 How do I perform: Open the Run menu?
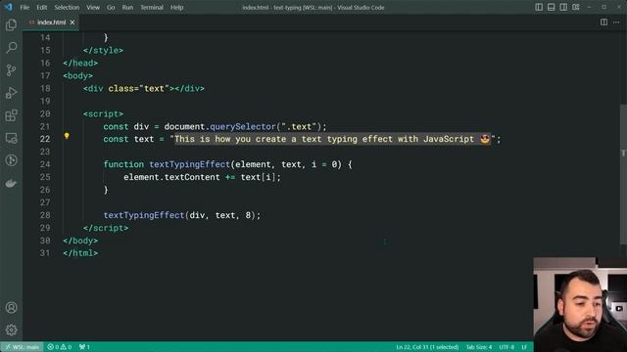pyautogui.click(x=127, y=7)
